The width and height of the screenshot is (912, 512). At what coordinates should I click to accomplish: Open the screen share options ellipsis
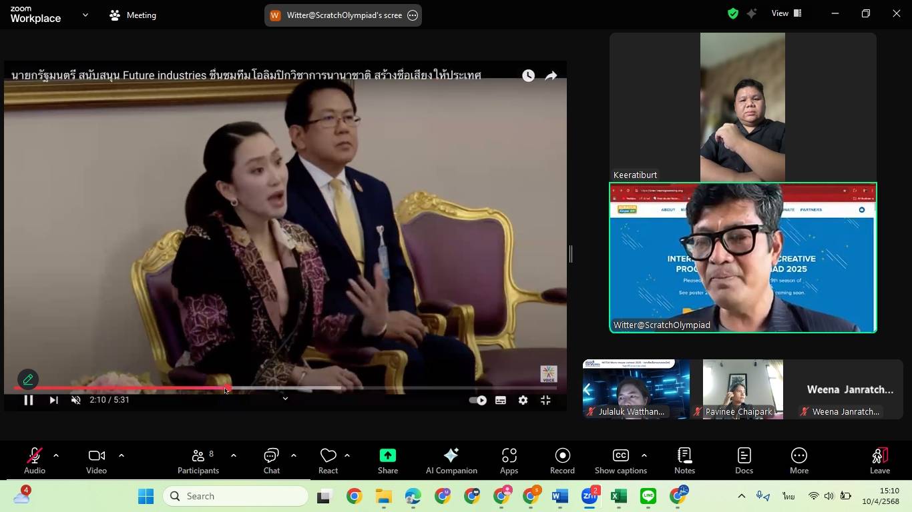coord(413,15)
